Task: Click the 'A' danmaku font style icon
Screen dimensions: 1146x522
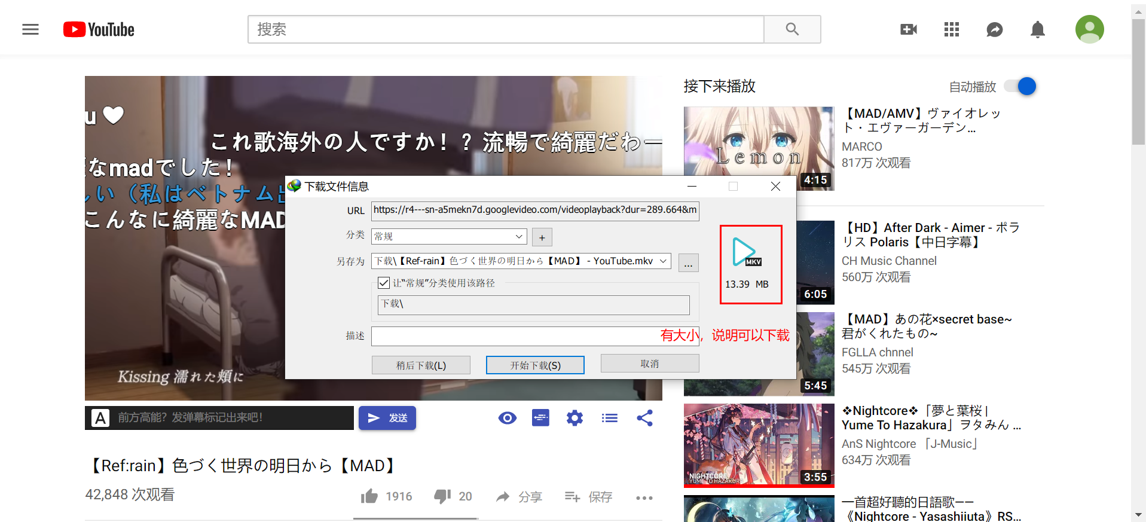Action: (100, 418)
